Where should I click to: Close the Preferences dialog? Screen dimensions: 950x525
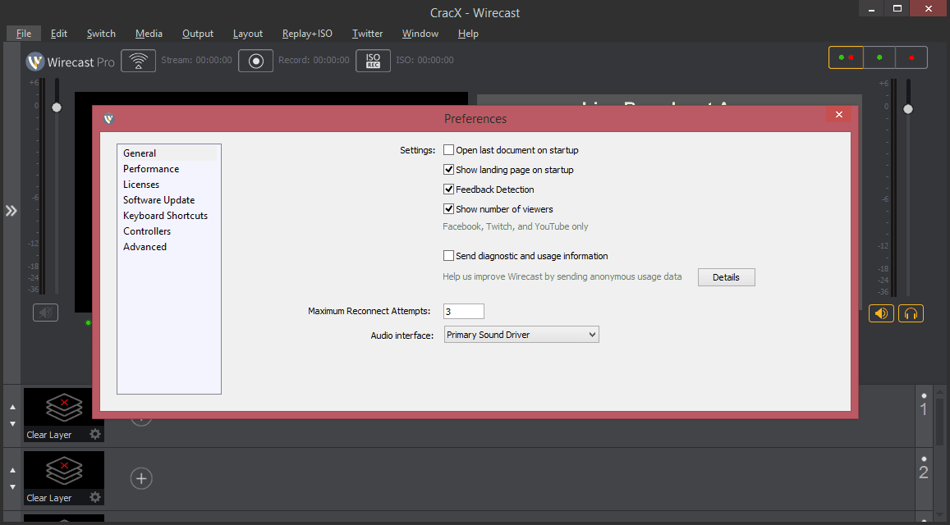click(x=838, y=115)
